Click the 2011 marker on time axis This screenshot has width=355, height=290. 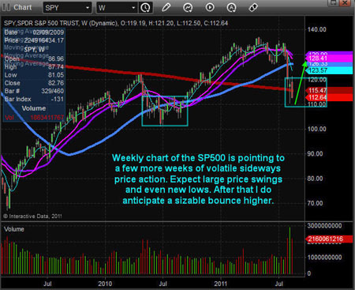221,284
